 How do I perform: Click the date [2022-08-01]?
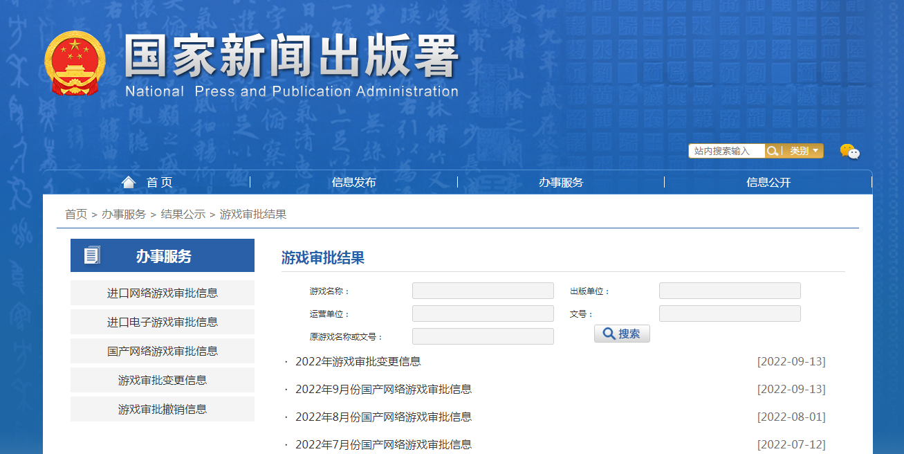click(x=791, y=417)
